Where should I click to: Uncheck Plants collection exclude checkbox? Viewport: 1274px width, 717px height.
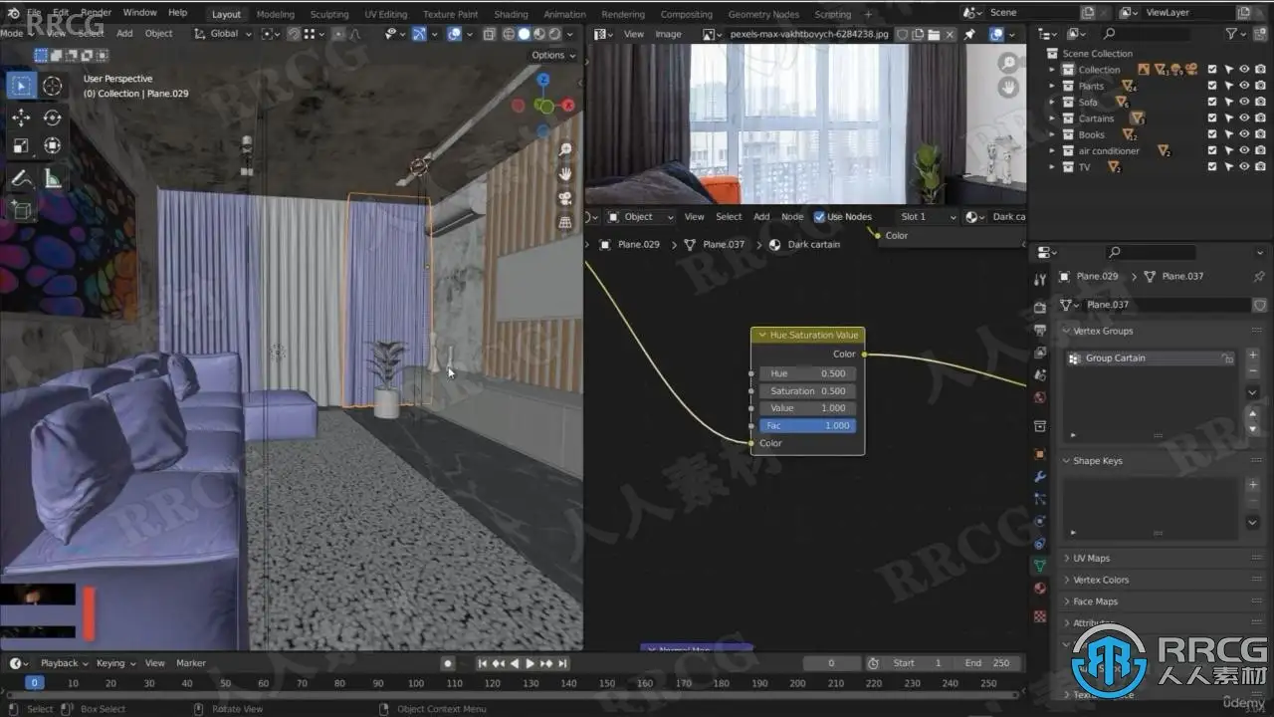(x=1212, y=86)
